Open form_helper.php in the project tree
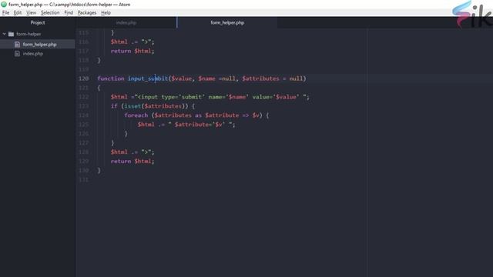 tap(39, 45)
